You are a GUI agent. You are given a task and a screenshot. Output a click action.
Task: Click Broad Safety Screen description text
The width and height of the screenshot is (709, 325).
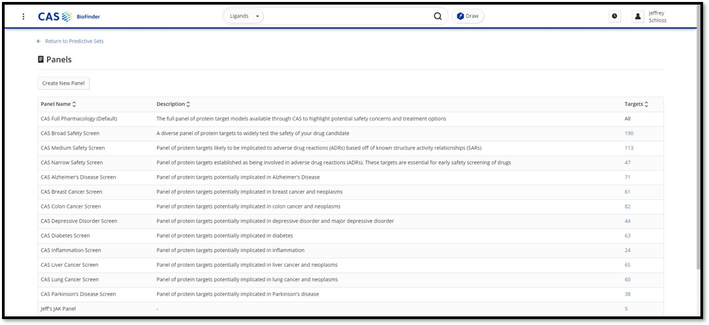[x=253, y=133]
